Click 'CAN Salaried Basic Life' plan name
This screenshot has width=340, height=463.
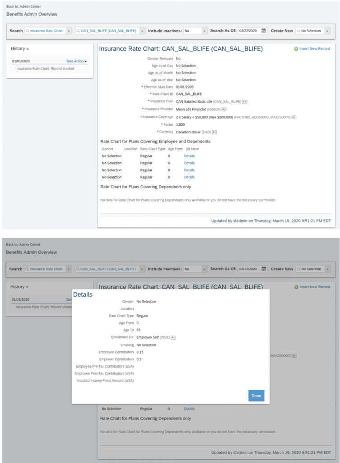194,102
